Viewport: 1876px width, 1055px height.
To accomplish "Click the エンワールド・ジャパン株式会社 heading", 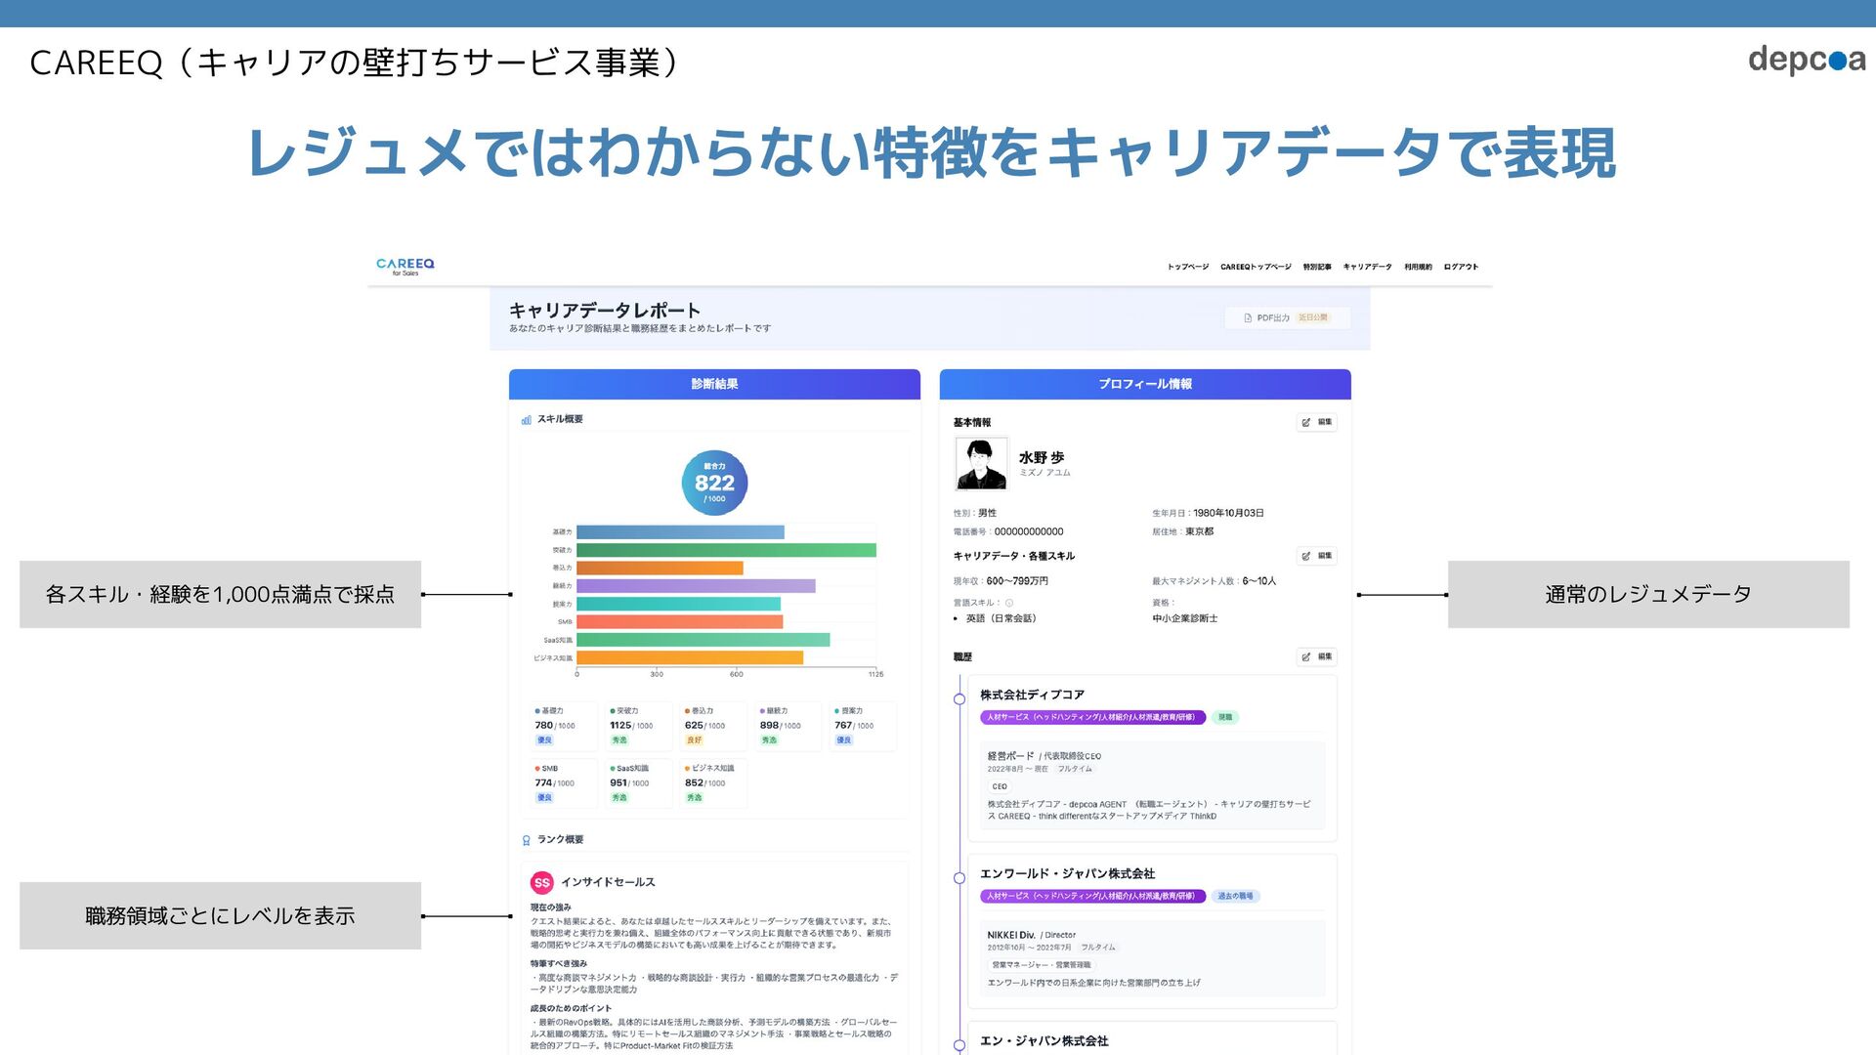I will point(1067,873).
